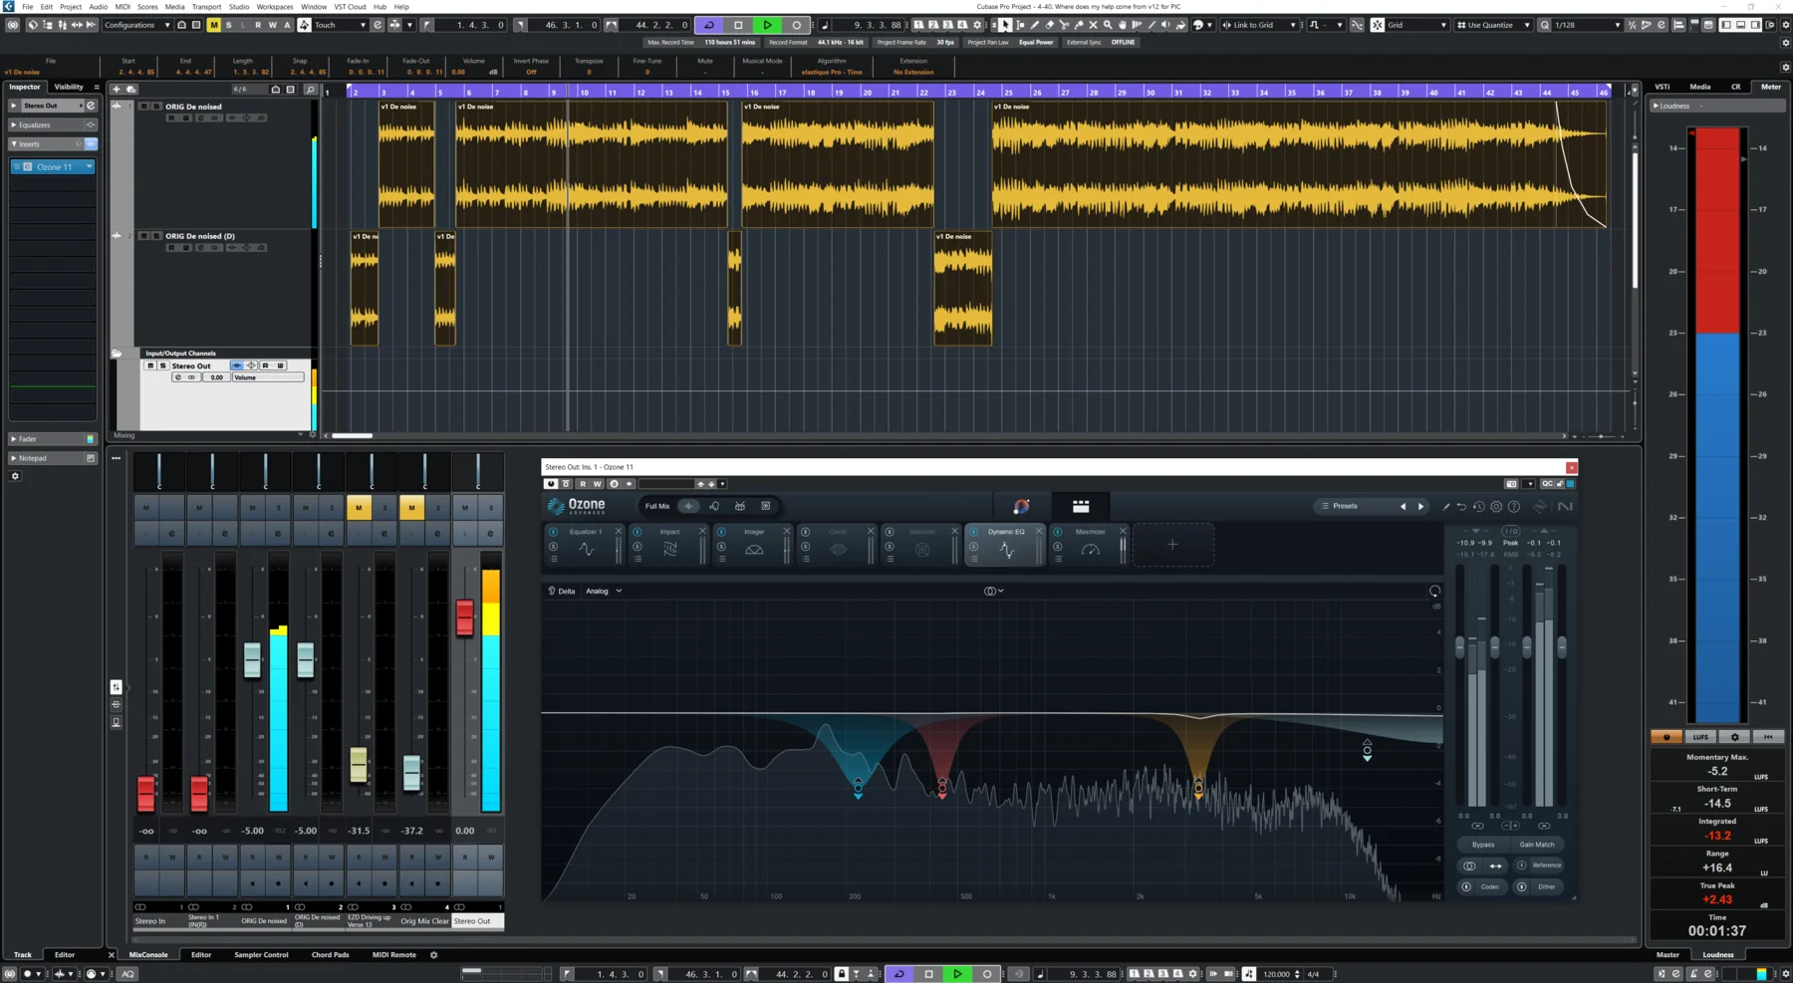Enable Delta listening in Dynamic EQ
The width and height of the screenshot is (1793, 983).
[562, 591]
